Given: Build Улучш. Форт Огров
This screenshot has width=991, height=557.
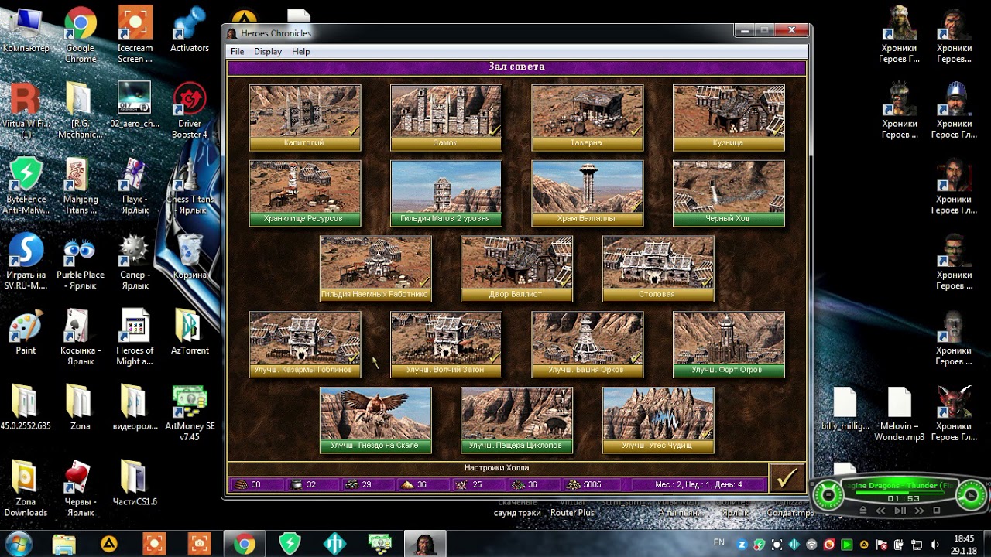Looking at the screenshot, I should [729, 344].
